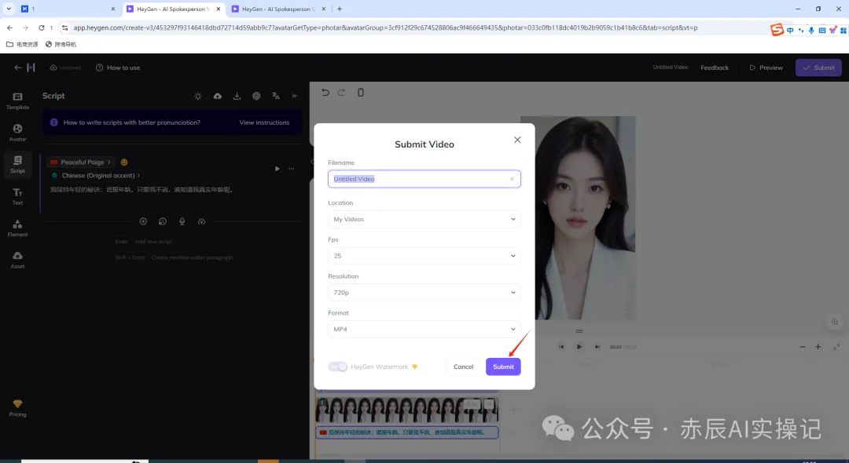Click the microphone record icon under script

[182, 221]
